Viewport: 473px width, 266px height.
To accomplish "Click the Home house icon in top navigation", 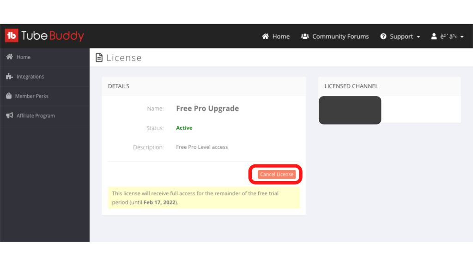I will click(265, 36).
